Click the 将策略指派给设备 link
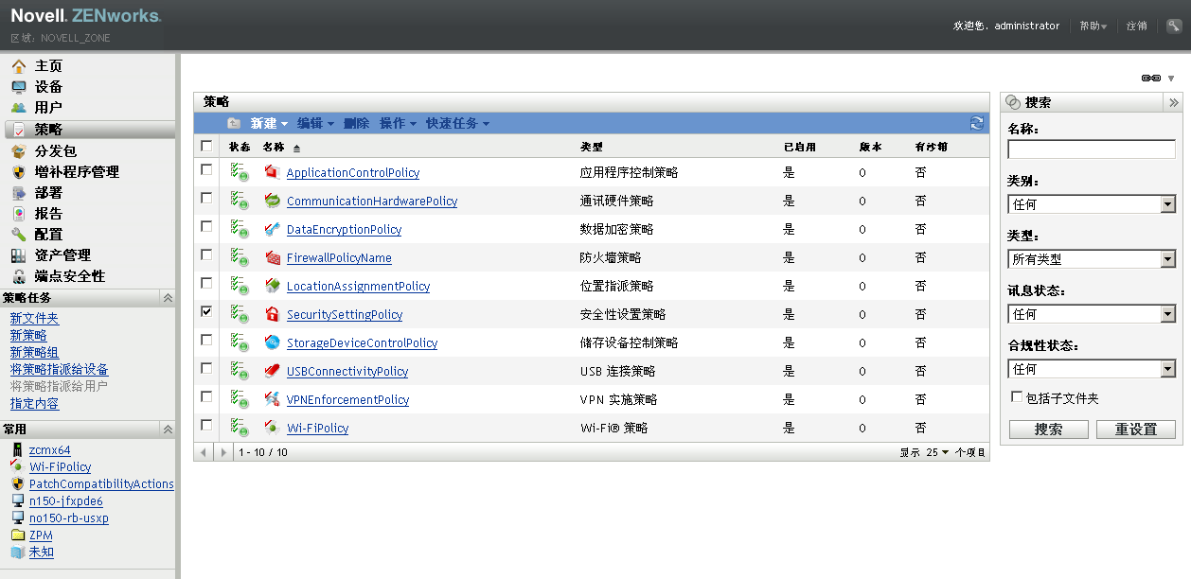 (x=59, y=370)
